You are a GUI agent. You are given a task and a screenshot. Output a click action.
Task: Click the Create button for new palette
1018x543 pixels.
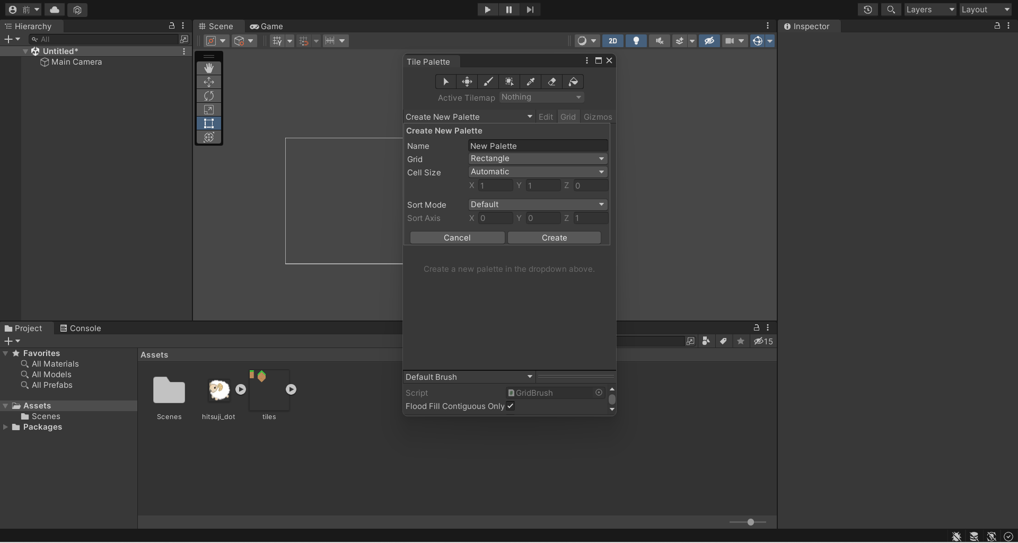554,238
